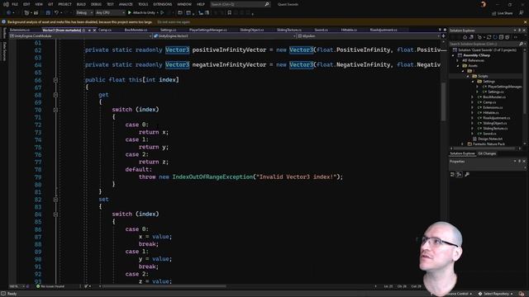
Task: Click the top Search (Ctrl+Q) box
Action: [240, 4]
